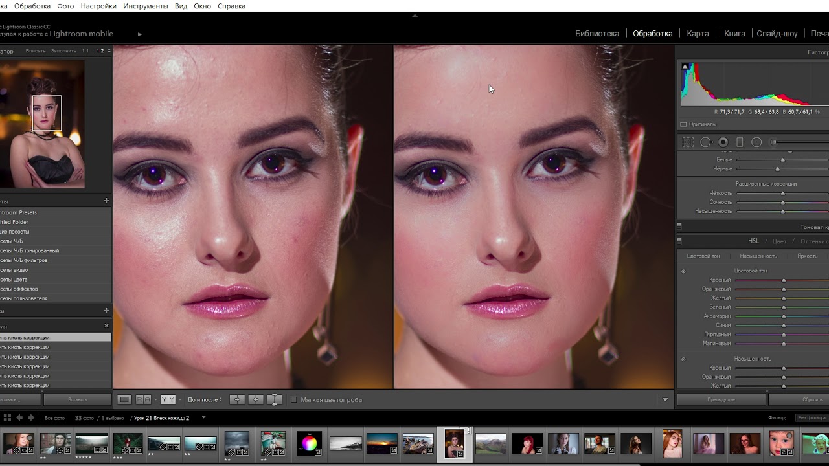Open the reference view options arrow

click(x=155, y=399)
